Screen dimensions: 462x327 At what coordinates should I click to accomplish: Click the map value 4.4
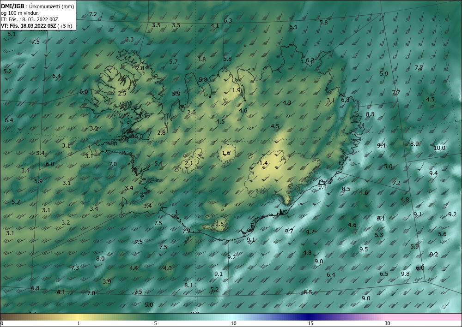(x=134, y=268)
